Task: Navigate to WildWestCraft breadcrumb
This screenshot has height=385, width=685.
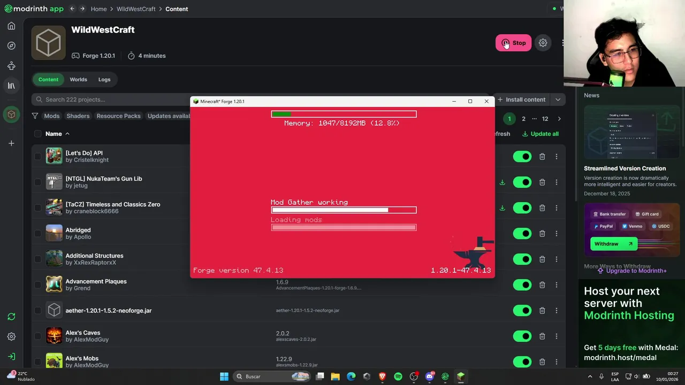Action: click(136, 9)
